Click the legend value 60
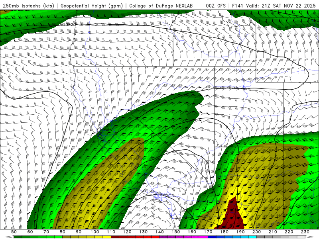Image resolution: width=319 pixels, height=239 pixels. pyautogui.click(x=30, y=232)
